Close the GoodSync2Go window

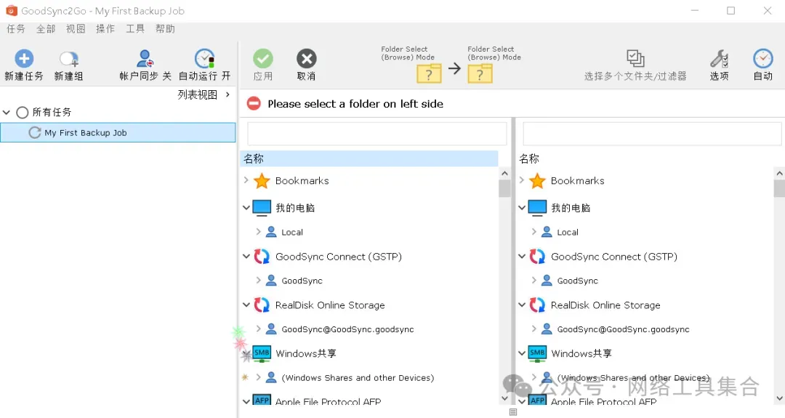(x=767, y=10)
